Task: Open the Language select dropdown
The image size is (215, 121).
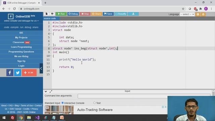Action: 187,14
